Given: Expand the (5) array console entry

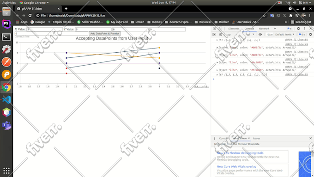Looking at the screenshot, I should pyautogui.click(x=217, y=40).
